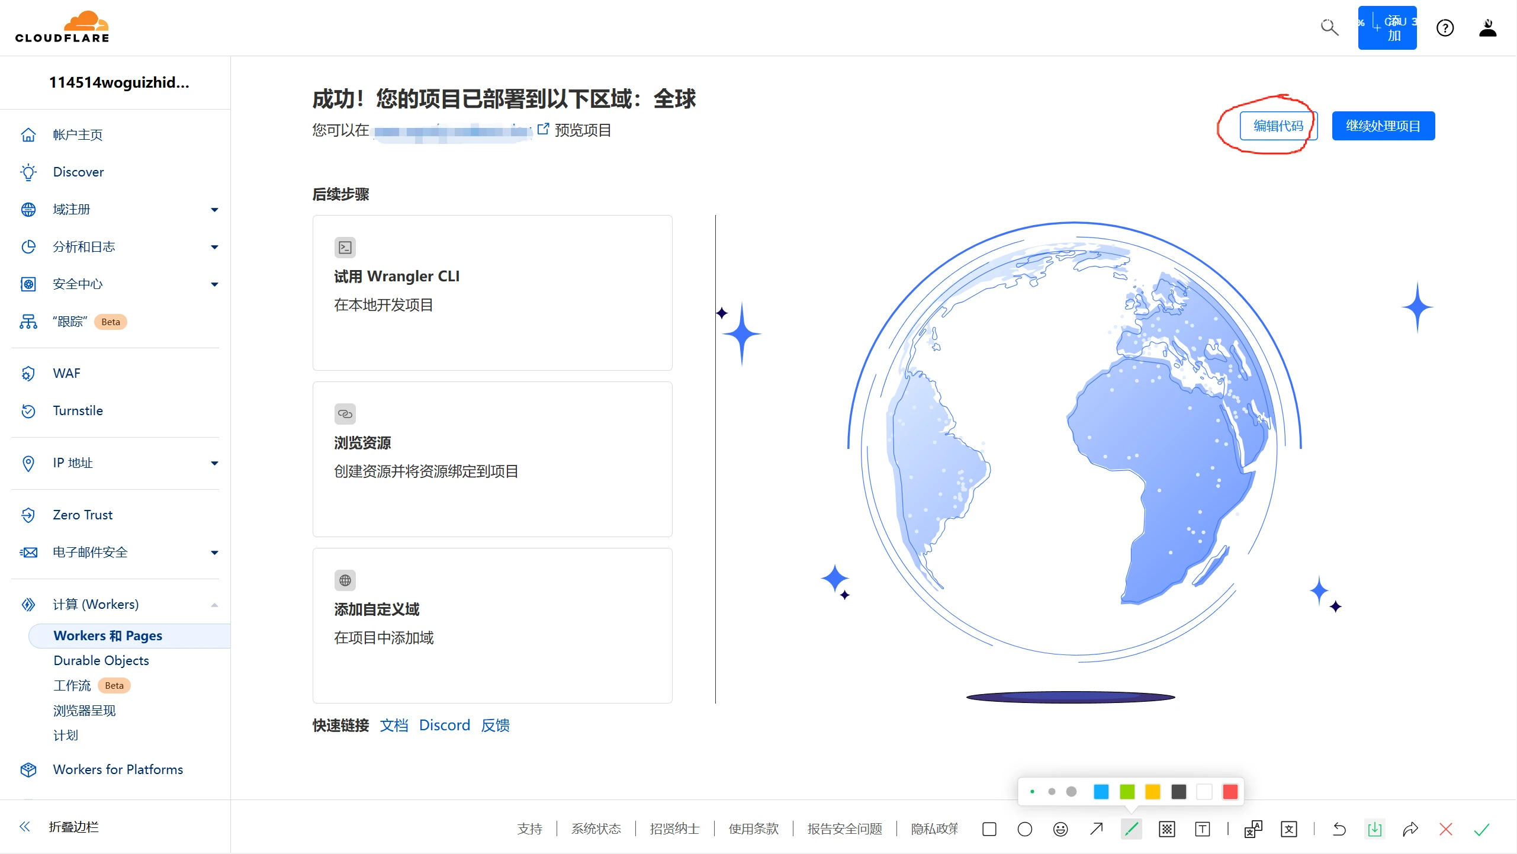Cancel the screenshot with red X
This screenshot has height=854, width=1517.
click(1446, 829)
